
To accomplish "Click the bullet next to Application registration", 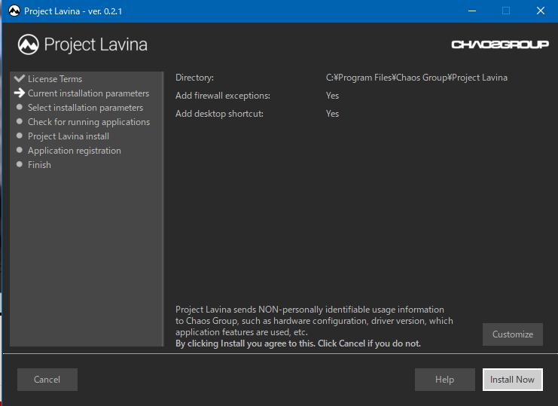I will (20, 150).
